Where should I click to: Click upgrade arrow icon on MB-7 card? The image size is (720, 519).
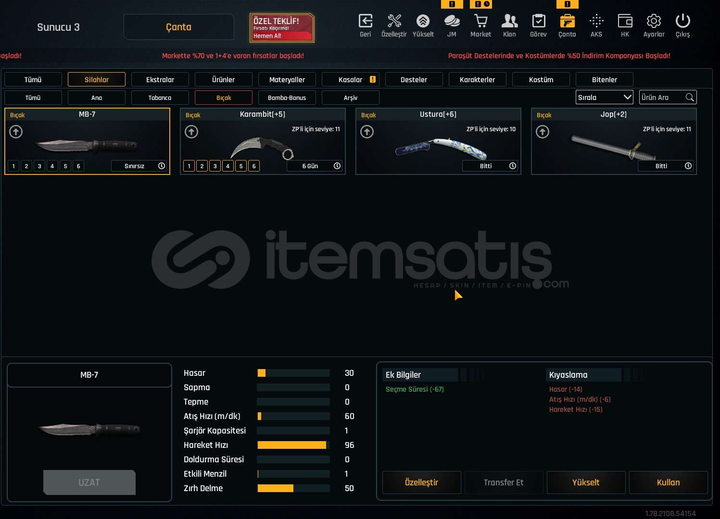16,132
